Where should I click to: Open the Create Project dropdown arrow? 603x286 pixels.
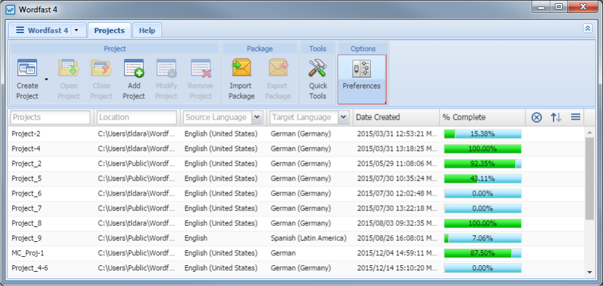click(47, 79)
